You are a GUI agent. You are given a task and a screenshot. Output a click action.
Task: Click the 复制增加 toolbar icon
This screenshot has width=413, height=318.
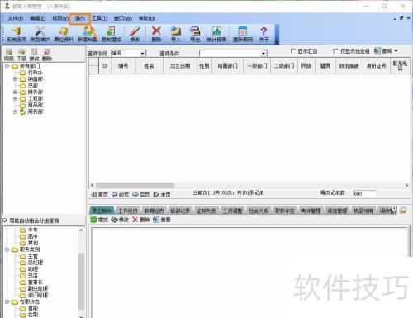[x=112, y=34]
